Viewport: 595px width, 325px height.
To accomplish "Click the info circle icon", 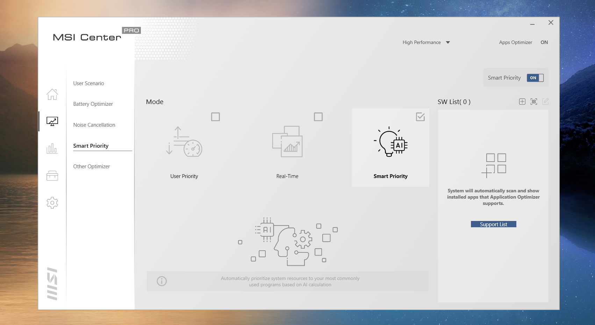I will (x=162, y=281).
